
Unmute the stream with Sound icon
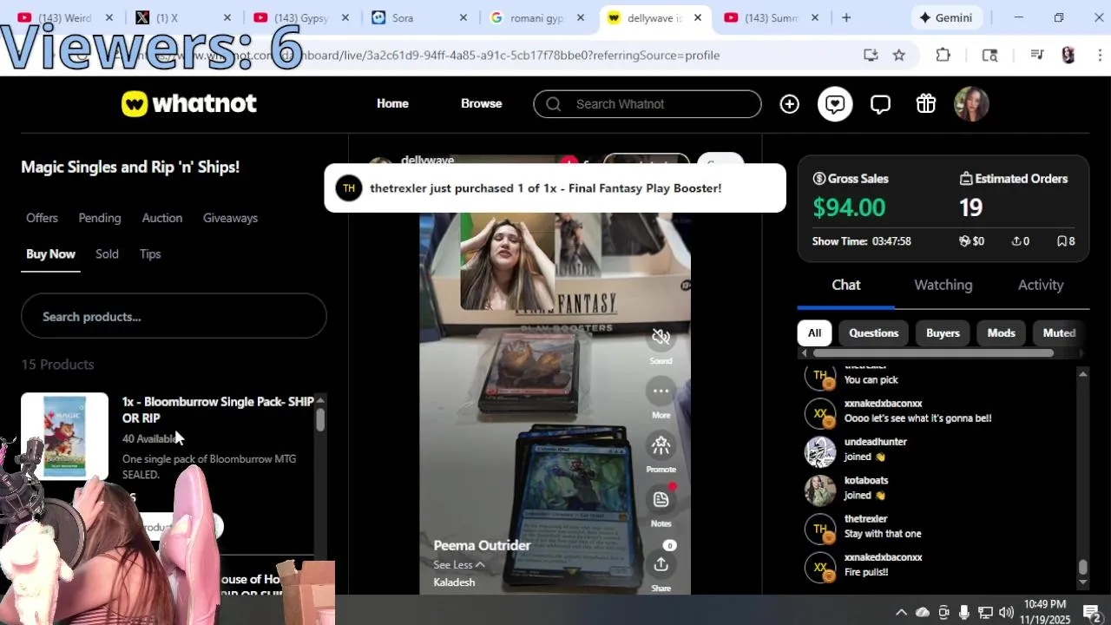(661, 337)
